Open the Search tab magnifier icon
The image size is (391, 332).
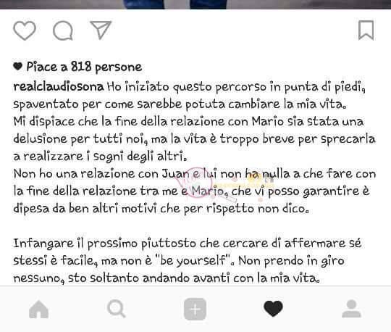(116, 309)
